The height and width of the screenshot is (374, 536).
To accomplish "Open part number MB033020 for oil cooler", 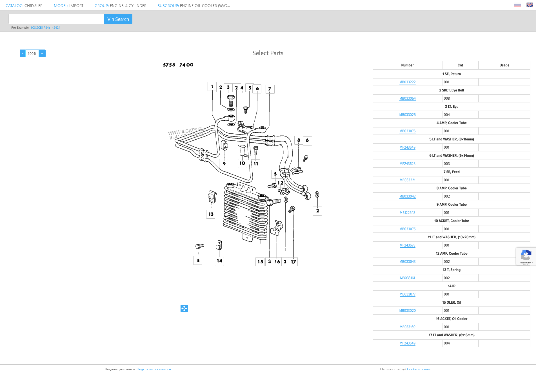I will pos(407,311).
